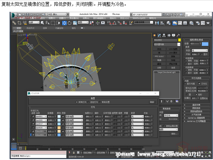Open the Utilities hammer panel tab

point(178,35)
